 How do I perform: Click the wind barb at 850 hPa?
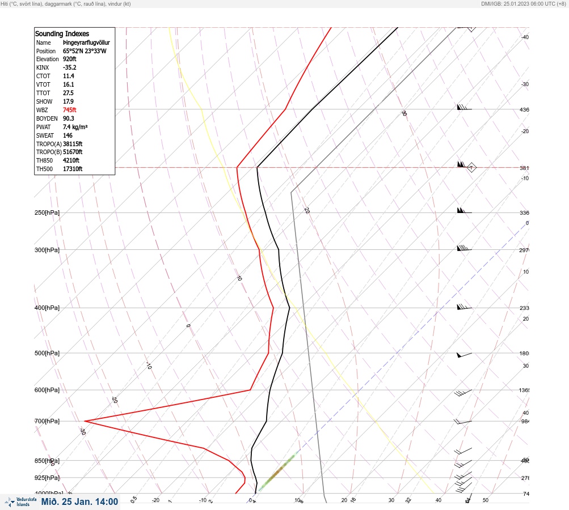463,464
